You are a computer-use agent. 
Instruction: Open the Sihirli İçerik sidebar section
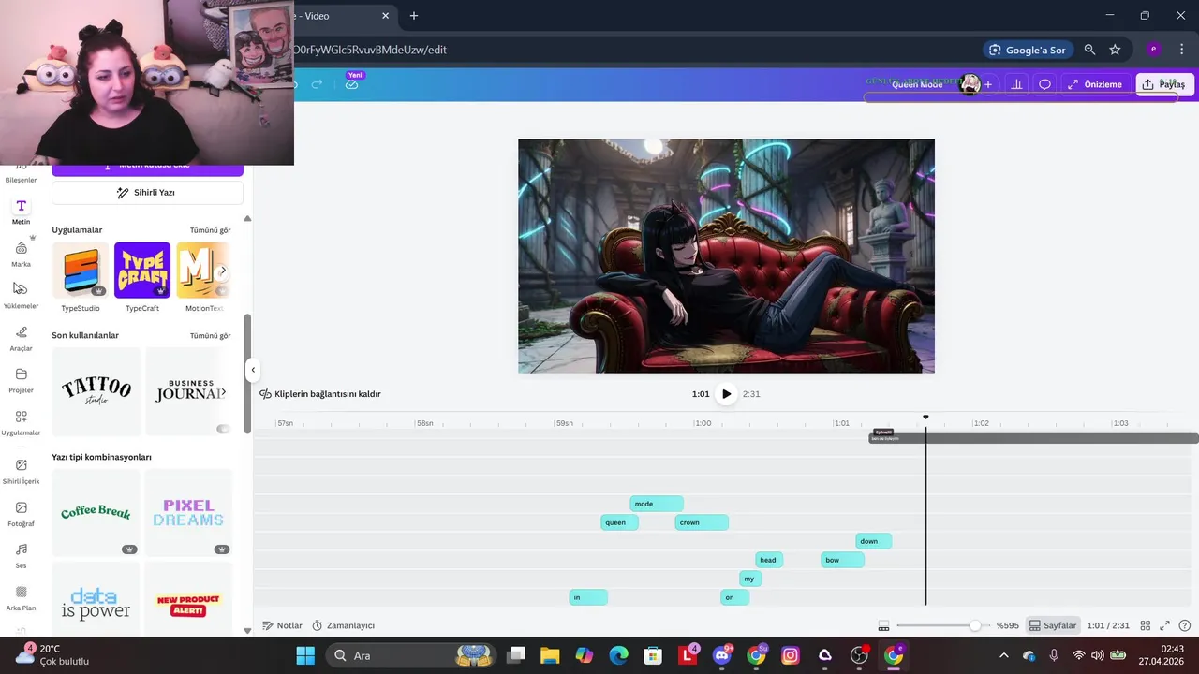point(21,471)
